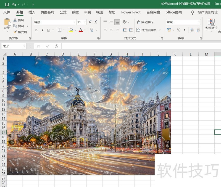Toggle Wrap Text (自动换行)
Screen dimensions: 221x187
(145, 22)
